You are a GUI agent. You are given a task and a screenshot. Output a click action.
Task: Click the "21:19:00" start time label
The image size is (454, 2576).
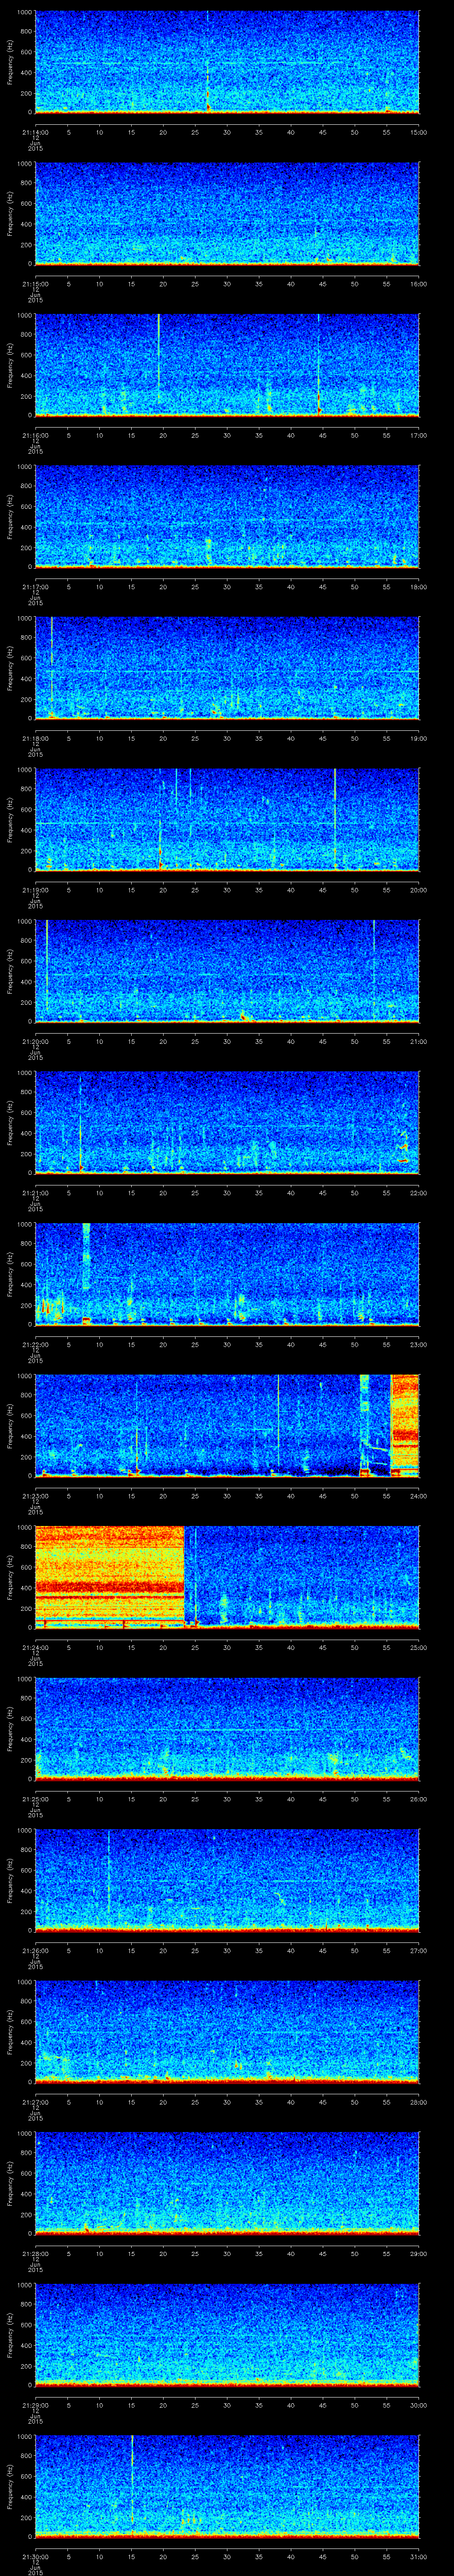(35, 890)
